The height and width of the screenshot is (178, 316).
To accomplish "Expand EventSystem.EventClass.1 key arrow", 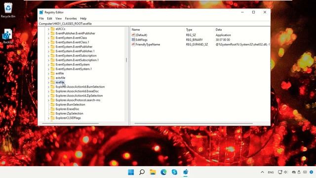I will [x=48, y=42].
